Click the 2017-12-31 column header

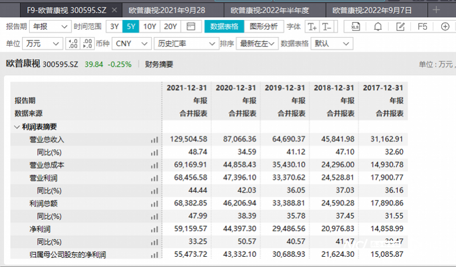(x=383, y=88)
